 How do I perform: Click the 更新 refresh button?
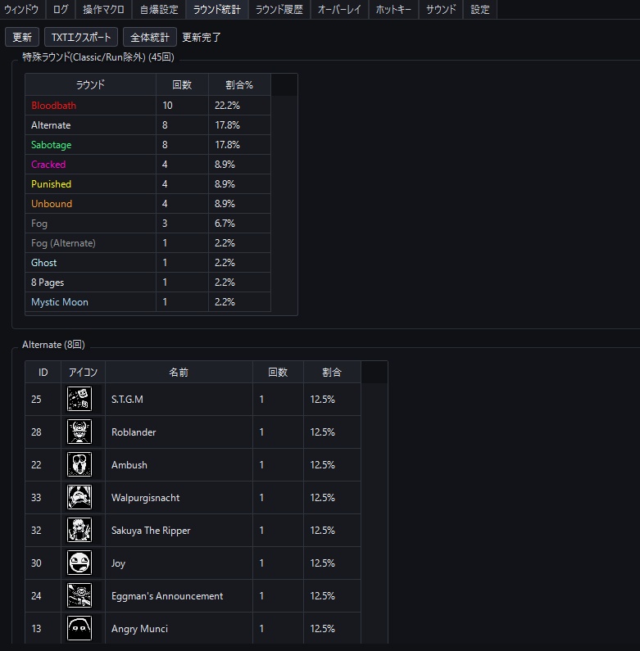coord(22,38)
